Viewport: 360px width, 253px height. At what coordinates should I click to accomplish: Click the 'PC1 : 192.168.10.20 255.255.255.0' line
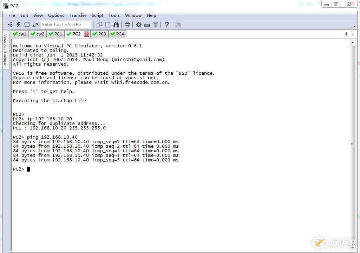pyautogui.click(x=59, y=128)
